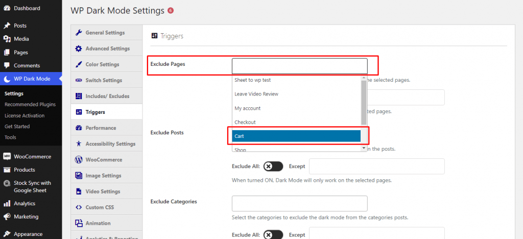Open the Except field under Exclude Posts
The height and width of the screenshot is (239, 523).
coord(377,166)
